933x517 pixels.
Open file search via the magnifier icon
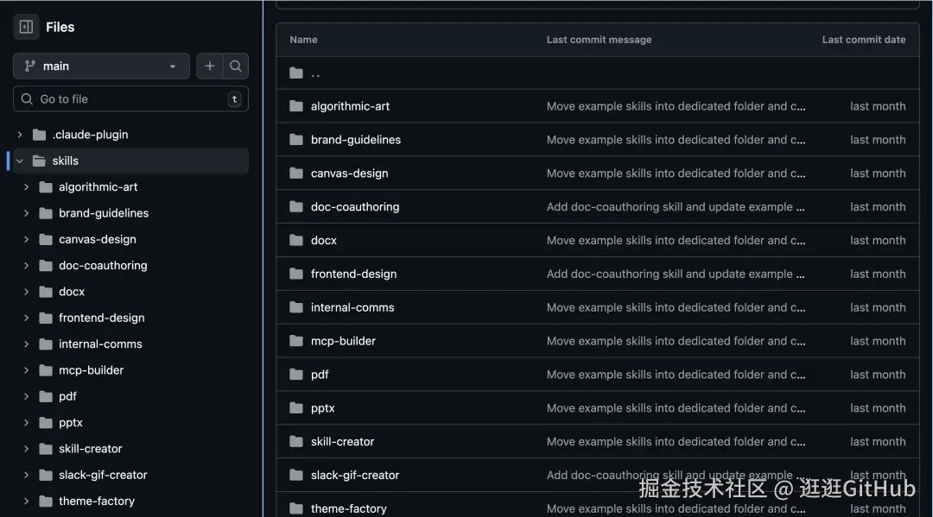coord(235,66)
